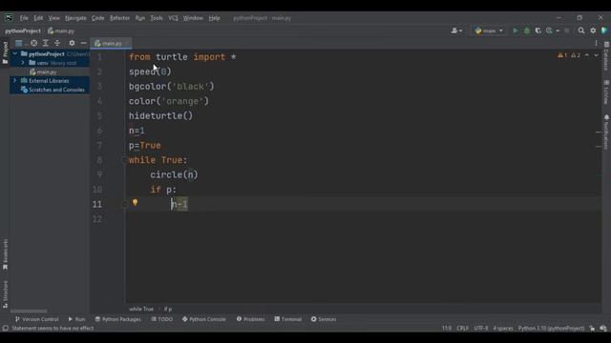Click 'while True' breadcrumb below editor
The width and height of the screenshot is (611, 343).
coord(141,309)
